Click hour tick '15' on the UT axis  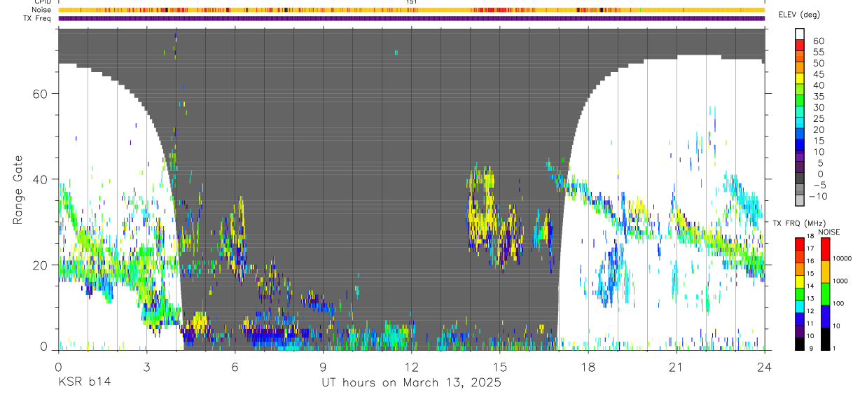[499, 367]
